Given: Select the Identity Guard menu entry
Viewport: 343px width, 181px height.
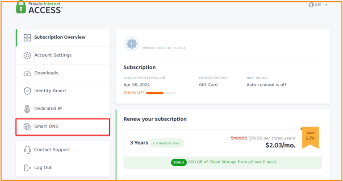Looking at the screenshot, I should (50, 91).
